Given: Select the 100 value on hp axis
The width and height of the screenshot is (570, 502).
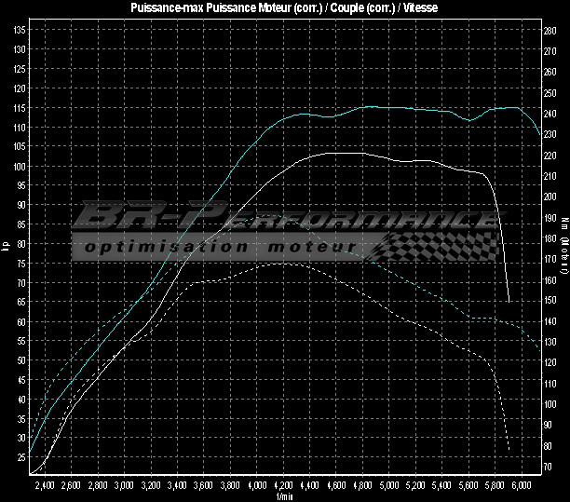Looking at the screenshot, I should coord(20,166).
